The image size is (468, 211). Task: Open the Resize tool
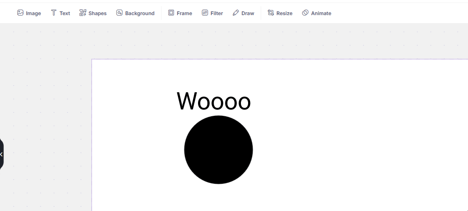click(x=280, y=13)
